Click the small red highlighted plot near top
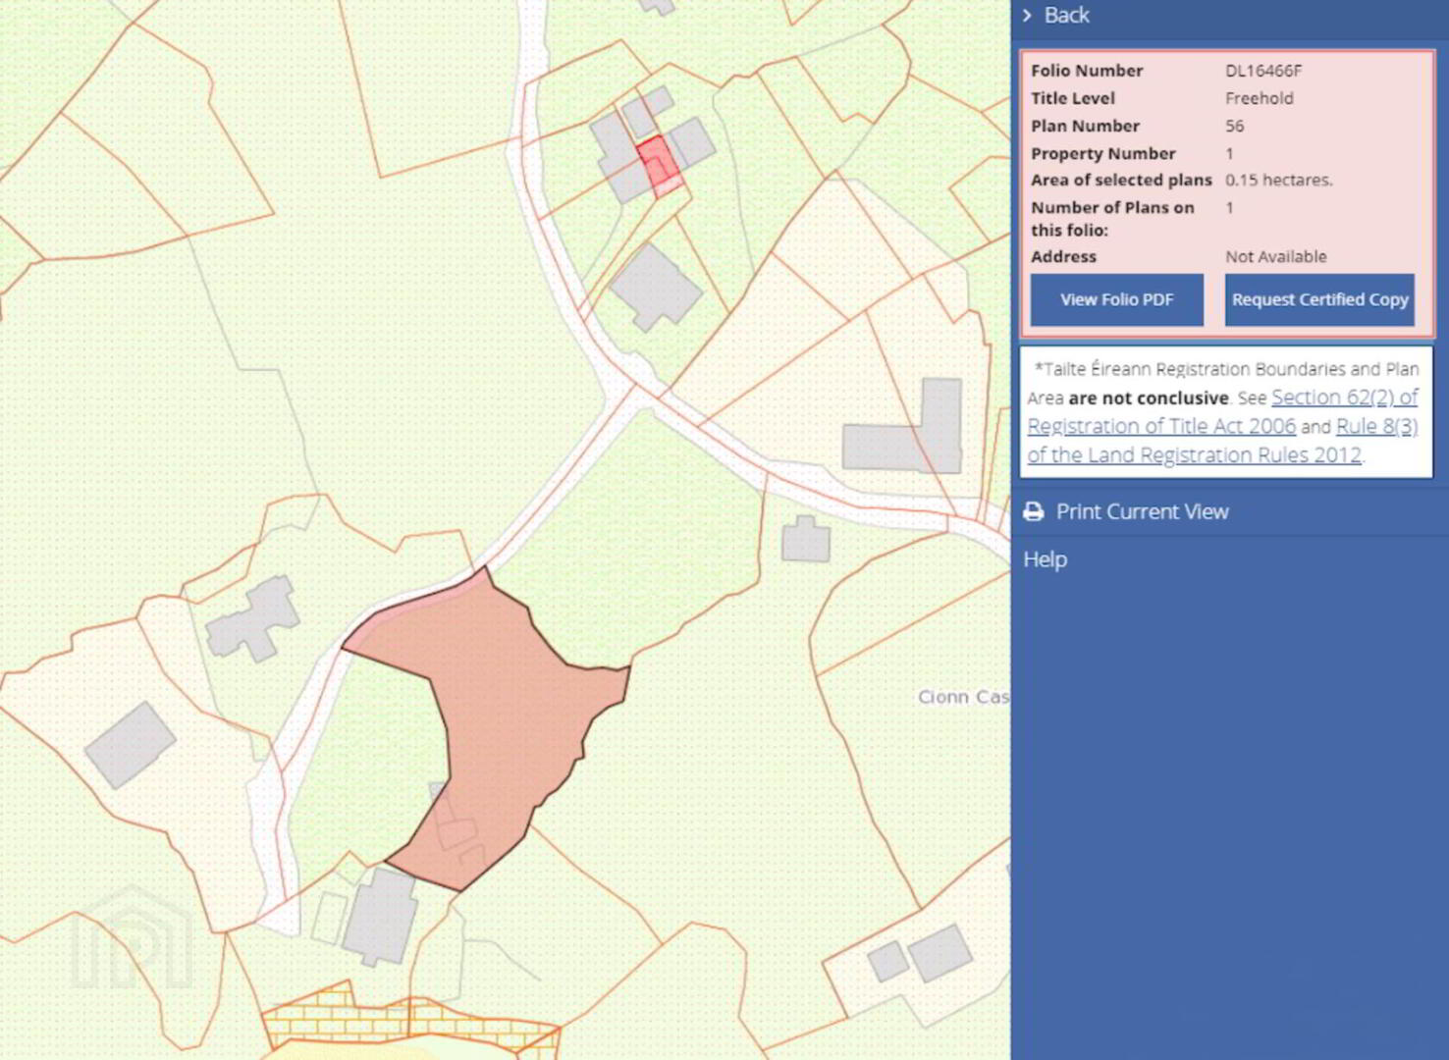 coord(657,163)
